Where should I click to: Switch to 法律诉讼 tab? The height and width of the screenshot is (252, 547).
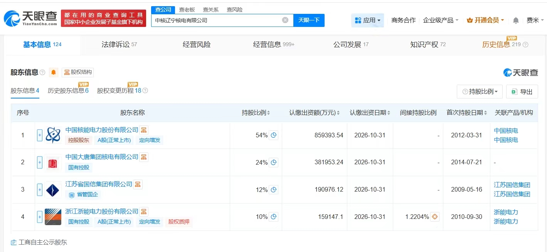pyautogui.click(x=119, y=45)
